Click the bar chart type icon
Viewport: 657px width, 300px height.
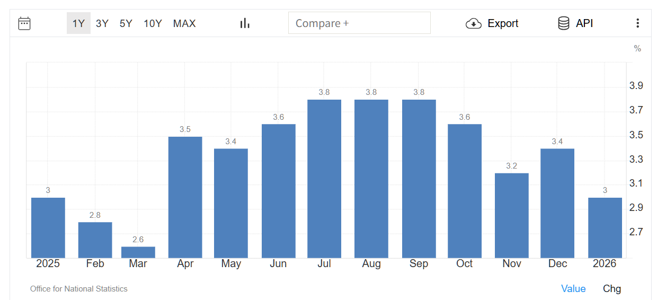tap(245, 23)
